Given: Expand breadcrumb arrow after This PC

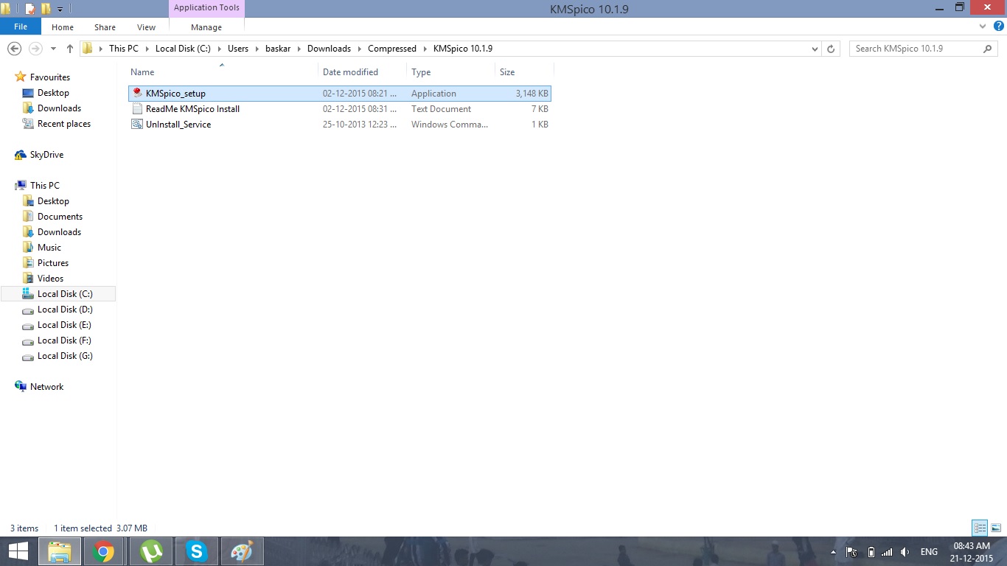Looking at the screenshot, I should [147, 49].
